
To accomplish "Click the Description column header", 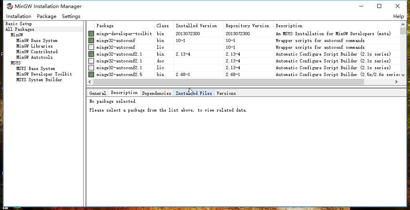I will pyautogui.click(x=336, y=26).
